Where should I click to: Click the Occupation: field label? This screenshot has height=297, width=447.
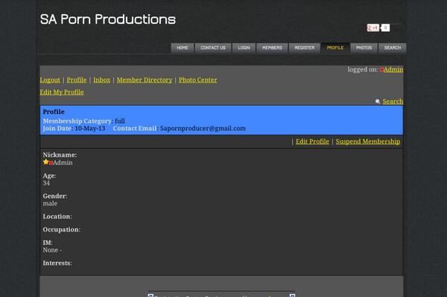[62, 229]
